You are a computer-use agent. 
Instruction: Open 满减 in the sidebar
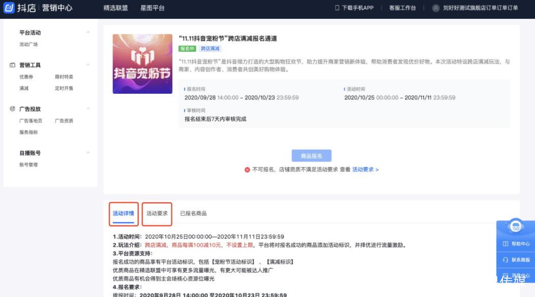tap(24, 88)
